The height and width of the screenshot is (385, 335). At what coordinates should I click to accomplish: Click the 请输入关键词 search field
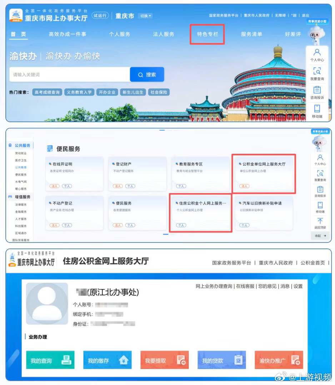(70, 75)
